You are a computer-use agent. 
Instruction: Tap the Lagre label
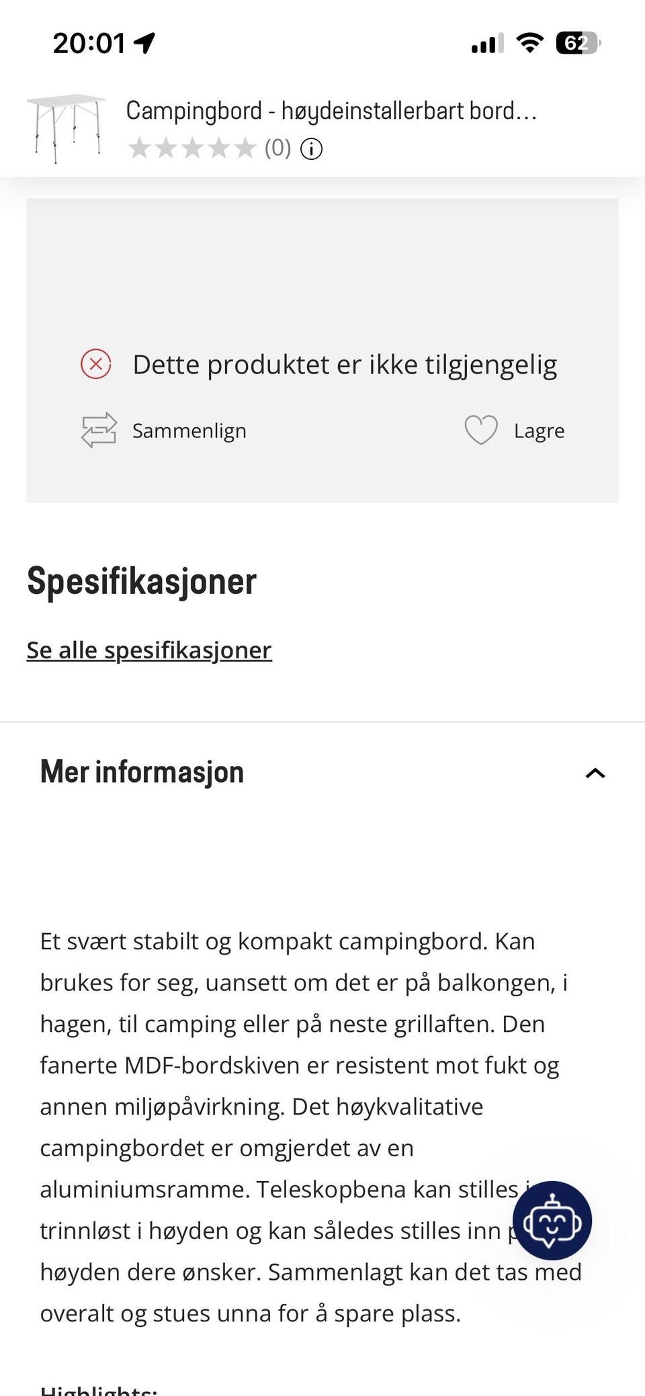539,431
